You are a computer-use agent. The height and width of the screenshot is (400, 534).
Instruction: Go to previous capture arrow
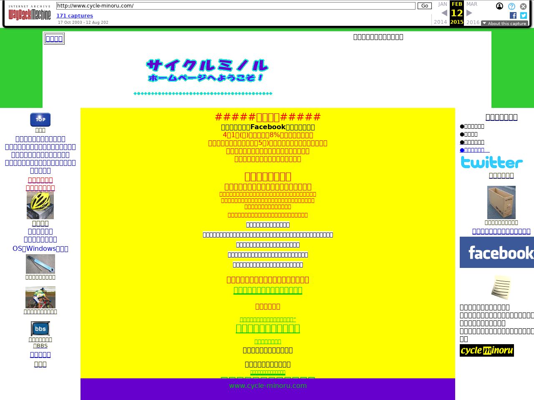click(444, 13)
